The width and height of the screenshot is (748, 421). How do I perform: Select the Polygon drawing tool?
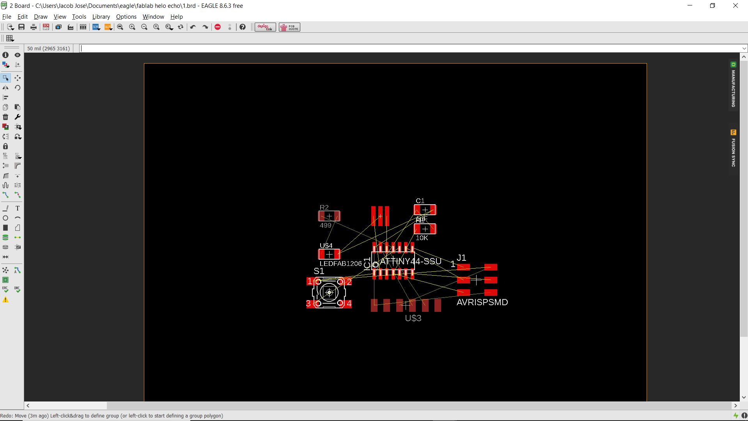click(x=18, y=228)
